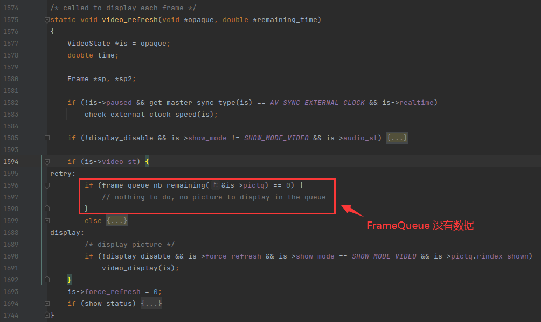Screen dimensions: 541x322
Task: Collapse the if (is->video_st) block
Action: point(47,162)
